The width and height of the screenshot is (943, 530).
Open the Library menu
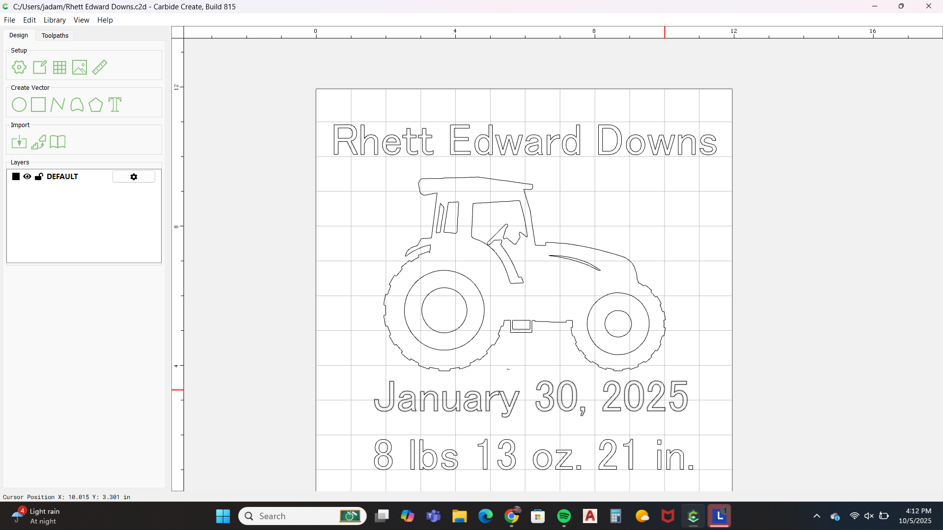tap(55, 20)
